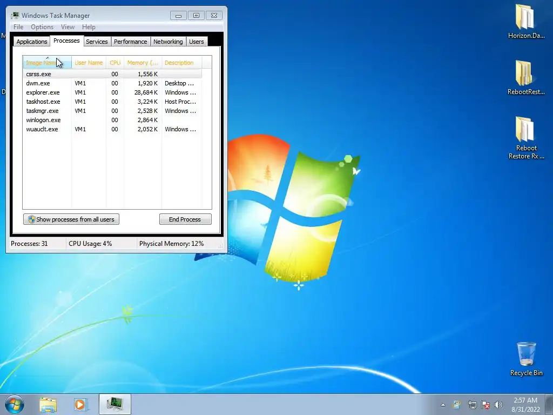
Task: Open the Options menu
Action: pos(42,27)
